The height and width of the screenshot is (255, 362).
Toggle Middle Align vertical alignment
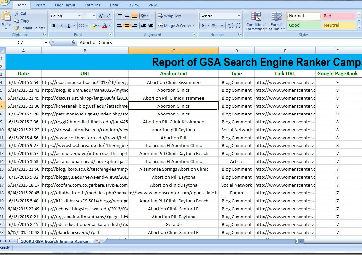127,16
